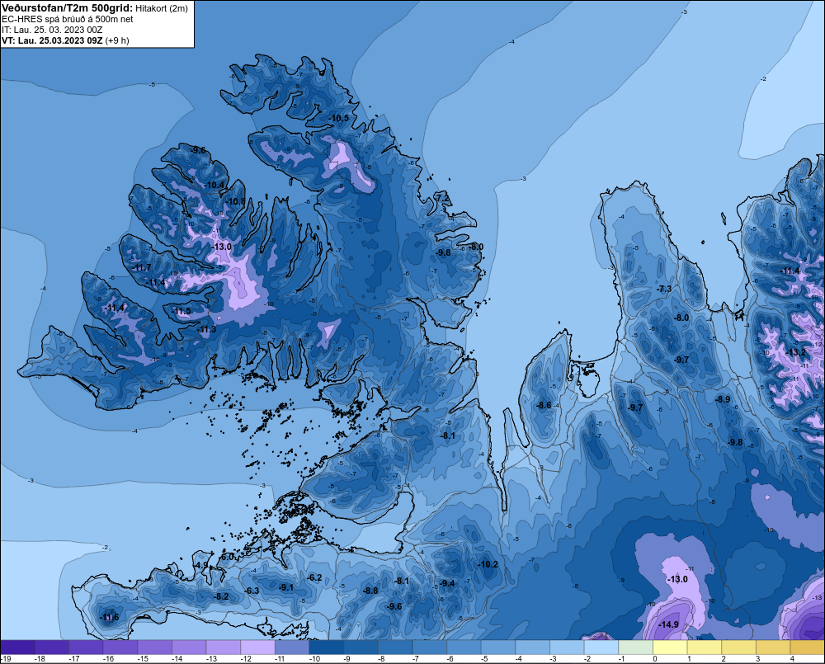Image resolution: width=825 pixels, height=664 pixels.
Task: Click the 'EC-HRES spá brúuð á 500m net' line
Action: 68,19
